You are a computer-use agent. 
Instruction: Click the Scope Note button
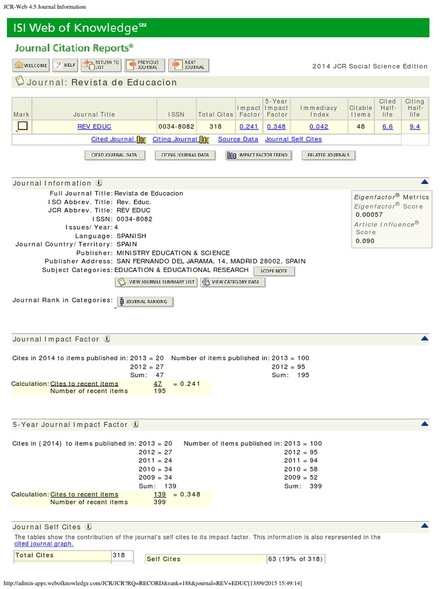click(274, 271)
